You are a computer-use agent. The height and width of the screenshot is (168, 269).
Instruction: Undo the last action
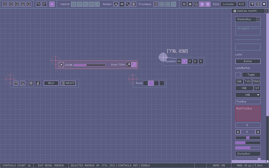pyautogui.click(x=38, y=4)
